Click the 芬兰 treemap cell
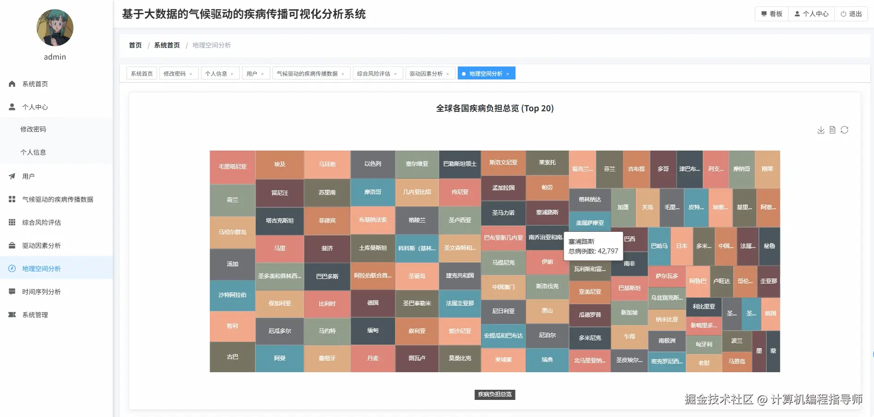Screen dimensions: 874x417 point(609,169)
